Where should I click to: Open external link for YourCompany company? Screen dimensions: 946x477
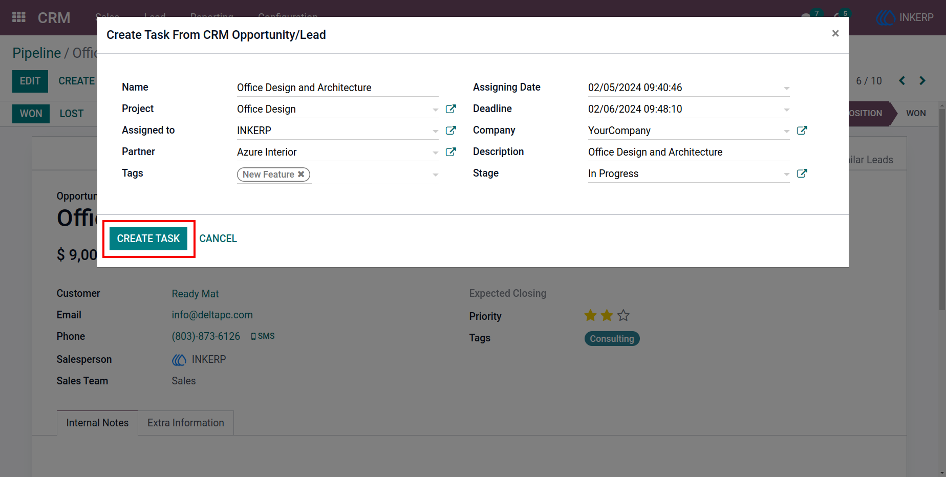click(x=802, y=131)
